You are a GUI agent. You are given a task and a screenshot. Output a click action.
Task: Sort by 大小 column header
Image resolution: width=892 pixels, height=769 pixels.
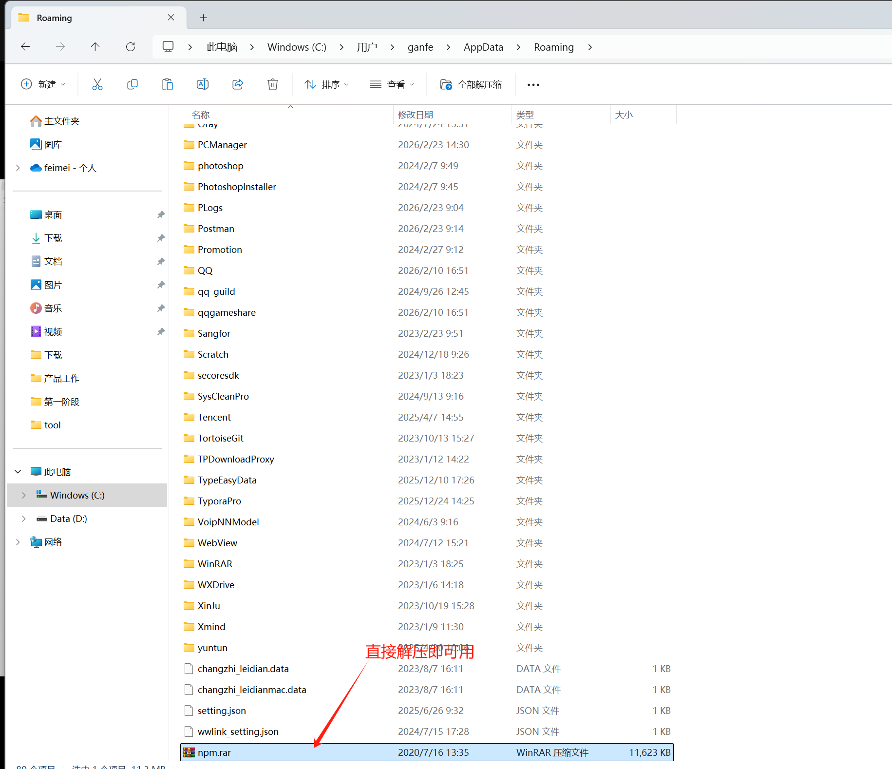point(624,115)
